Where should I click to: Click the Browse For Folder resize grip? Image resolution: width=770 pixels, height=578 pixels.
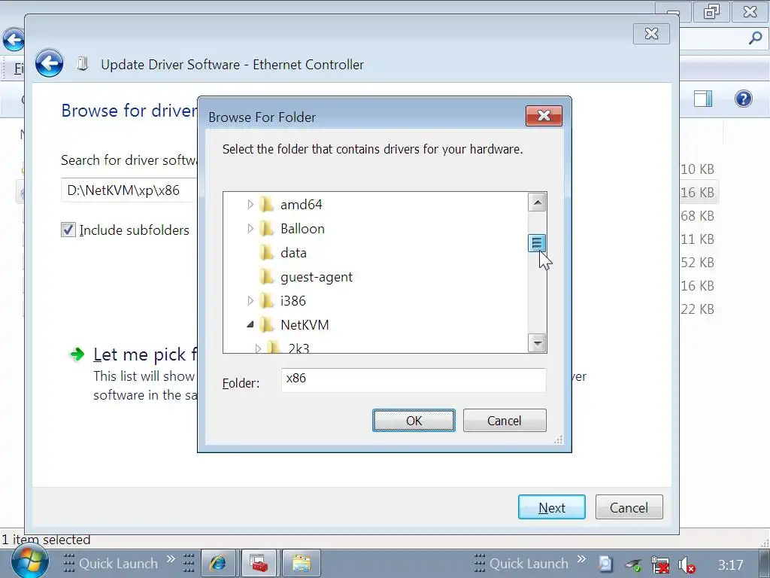pos(559,440)
